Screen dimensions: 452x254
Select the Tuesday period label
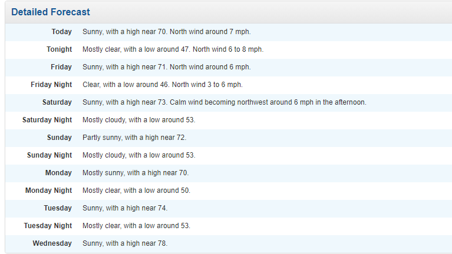pos(58,208)
